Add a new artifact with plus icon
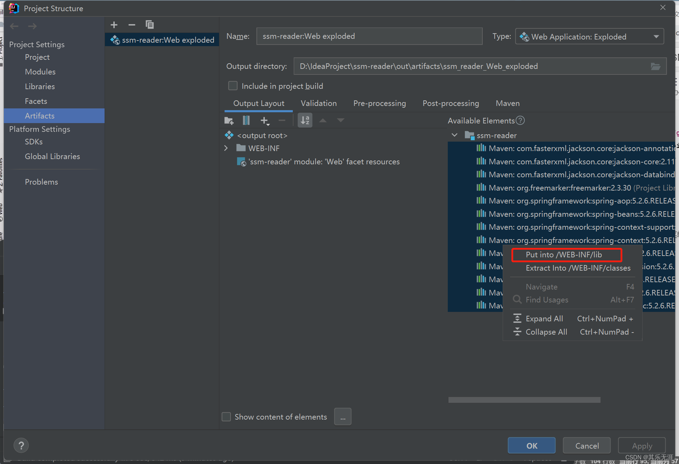This screenshot has width=679, height=464. click(x=114, y=25)
